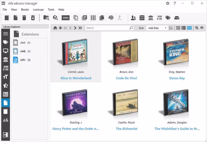Select the .M4B extension filter
Screen dimensions: 207x142
pos(22,51)
